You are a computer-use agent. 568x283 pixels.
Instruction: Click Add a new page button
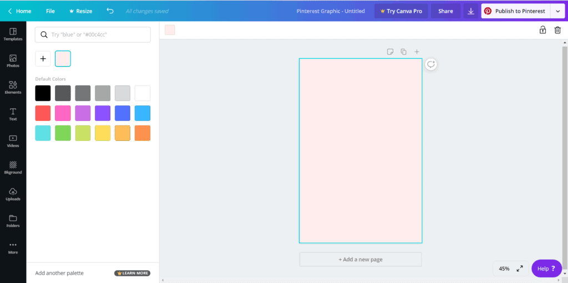(361, 260)
